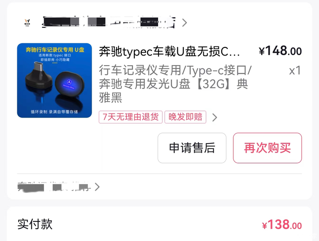The width and height of the screenshot is (319, 241).
Task: Select the 行车记录仪专用/Type-c接口 spec text
Action: coord(175,70)
